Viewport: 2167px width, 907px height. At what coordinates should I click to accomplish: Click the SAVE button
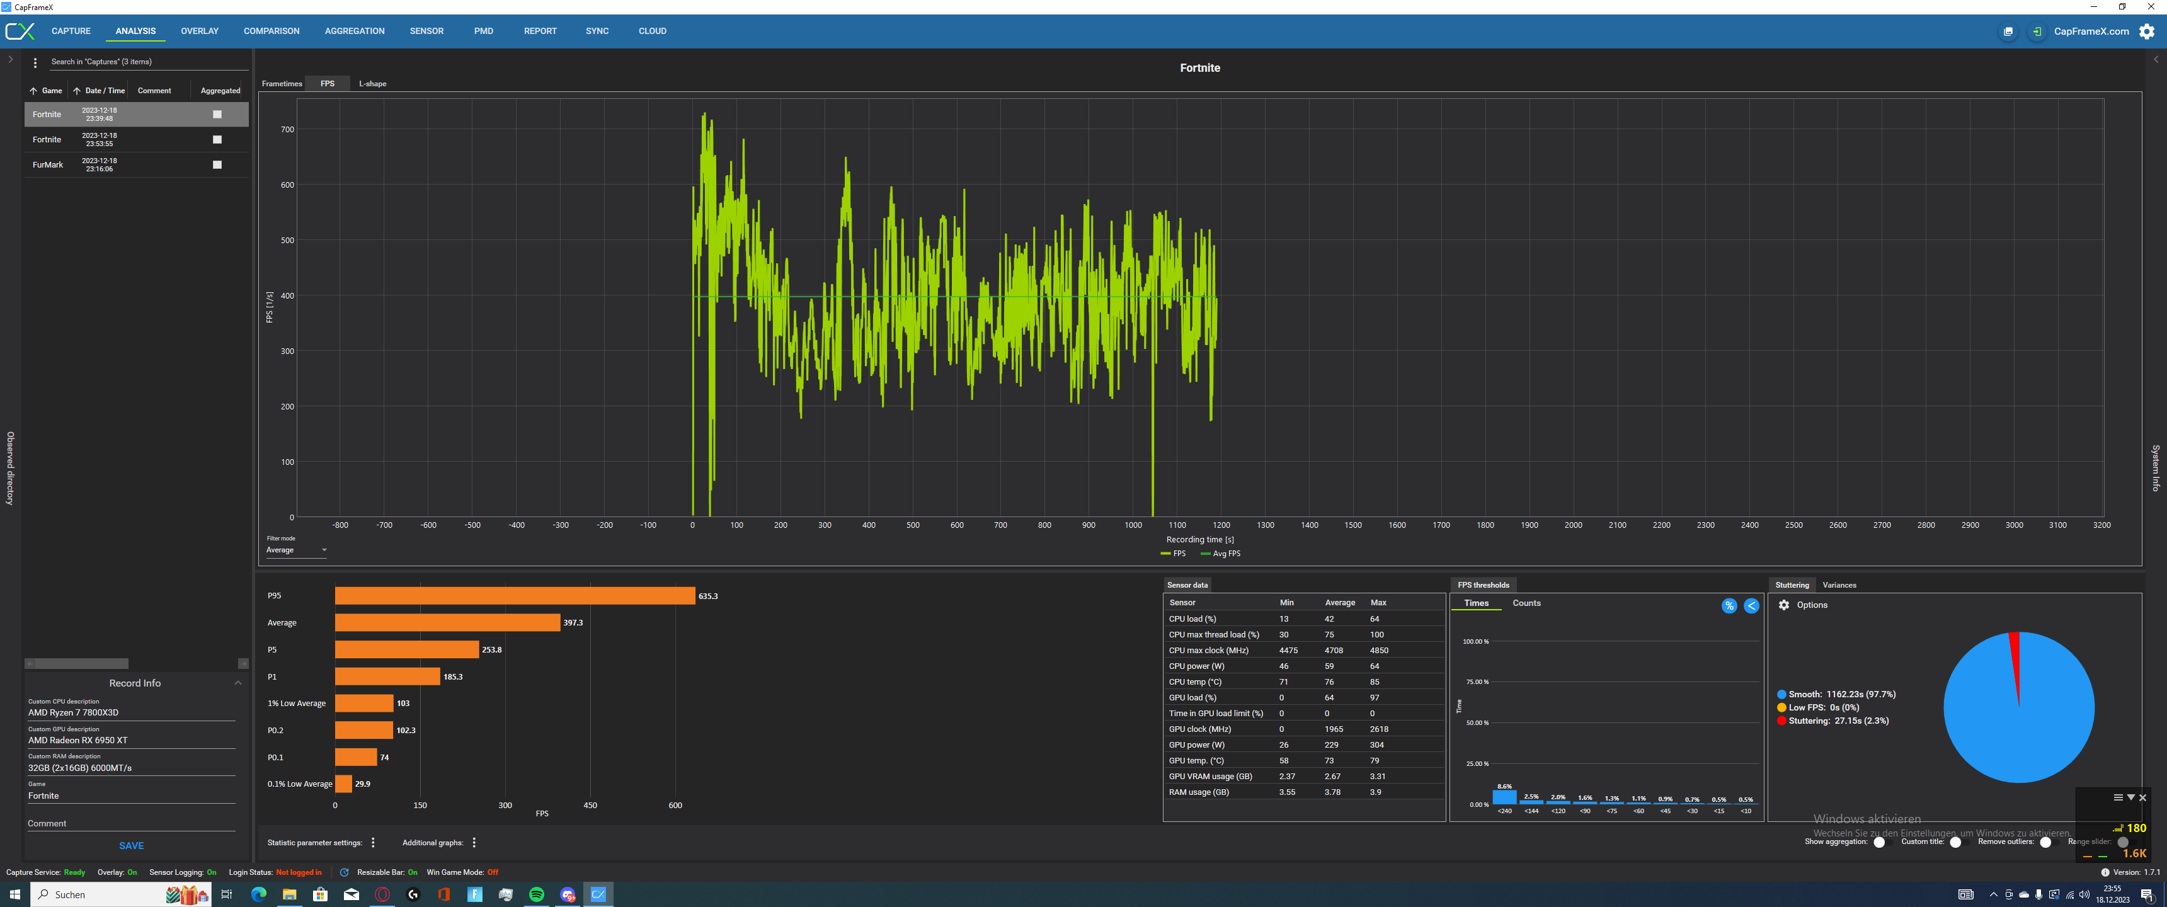coord(131,845)
